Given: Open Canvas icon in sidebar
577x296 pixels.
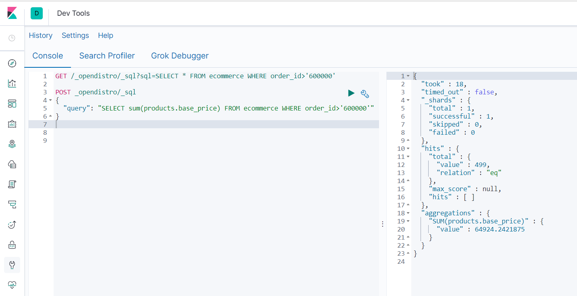Looking at the screenshot, I should [12, 124].
